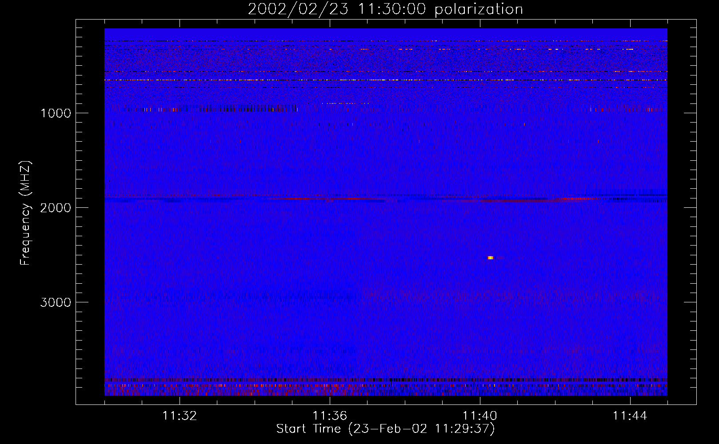The width and height of the screenshot is (719, 444).
Task: Click the 11:32 time tick label
Action: point(180,416)
